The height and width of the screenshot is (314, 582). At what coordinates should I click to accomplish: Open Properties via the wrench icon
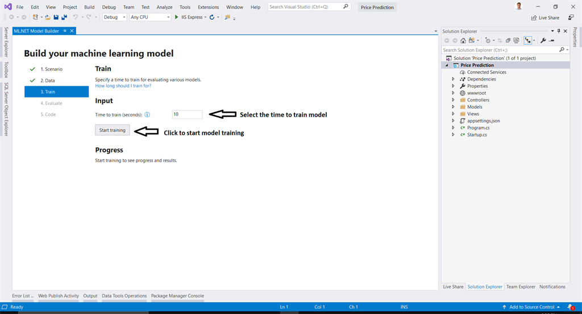click(x=543, y=40)
